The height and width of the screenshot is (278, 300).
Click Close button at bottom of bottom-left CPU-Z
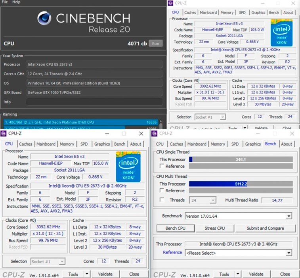tap(134, 274)
